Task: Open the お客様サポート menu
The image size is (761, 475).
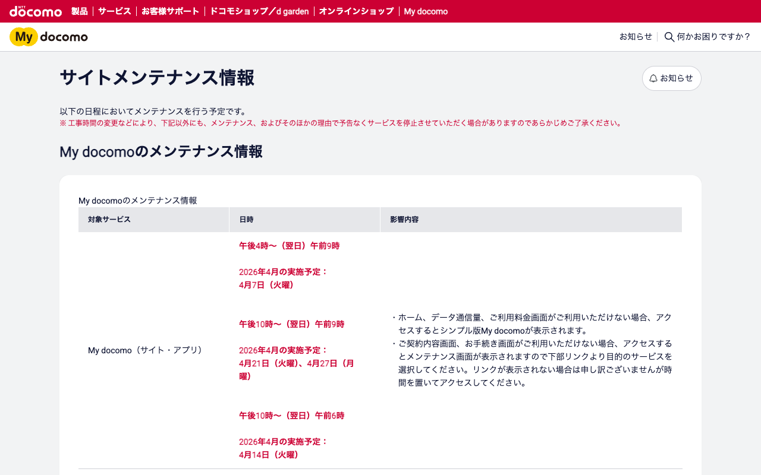Action: [x=170, y=11]
